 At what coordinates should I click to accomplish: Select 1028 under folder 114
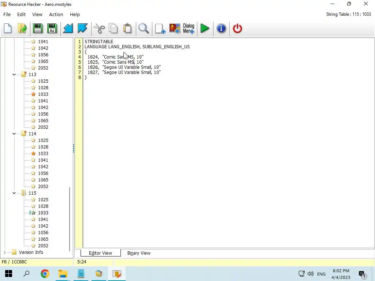pyautogui.click(x=43, y=147)
